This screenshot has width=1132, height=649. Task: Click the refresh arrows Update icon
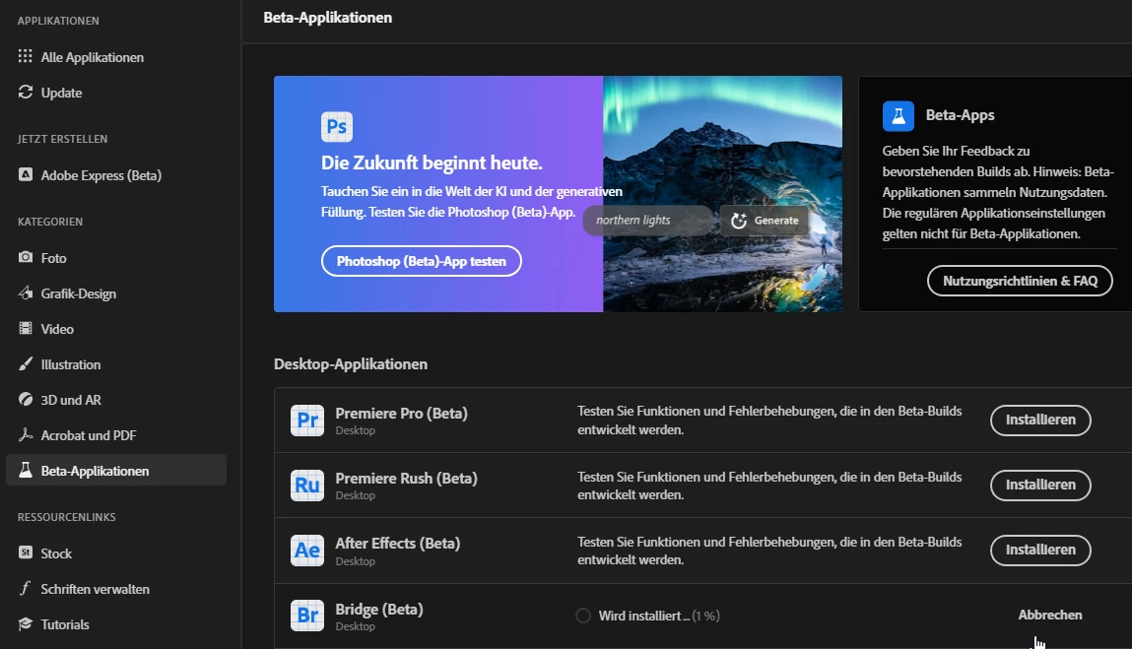pyautogui.click(x=26, y=92)
